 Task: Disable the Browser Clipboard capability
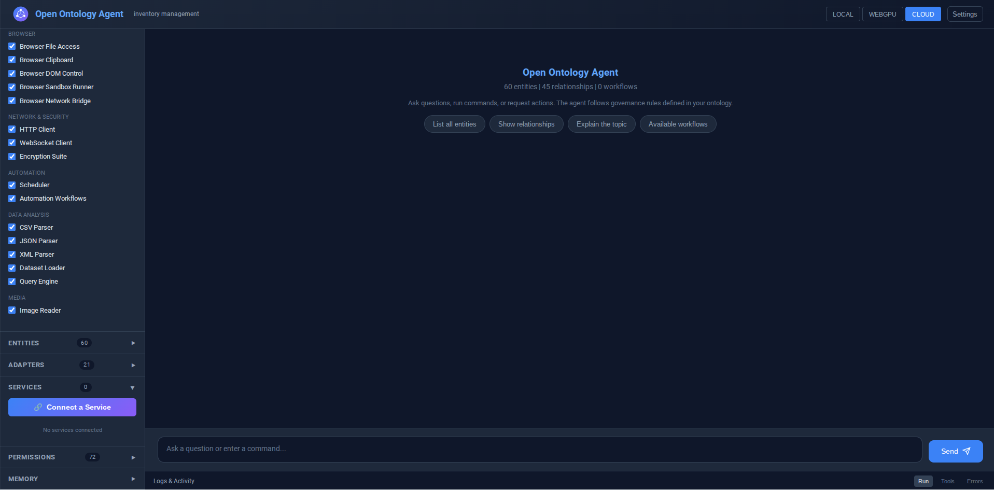point(12,60)
